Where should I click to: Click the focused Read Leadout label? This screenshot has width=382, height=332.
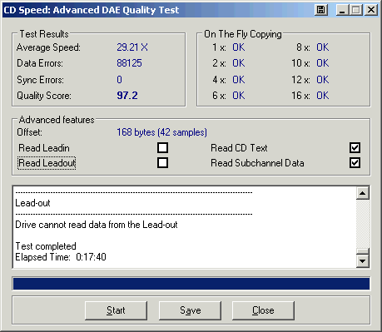47,163
